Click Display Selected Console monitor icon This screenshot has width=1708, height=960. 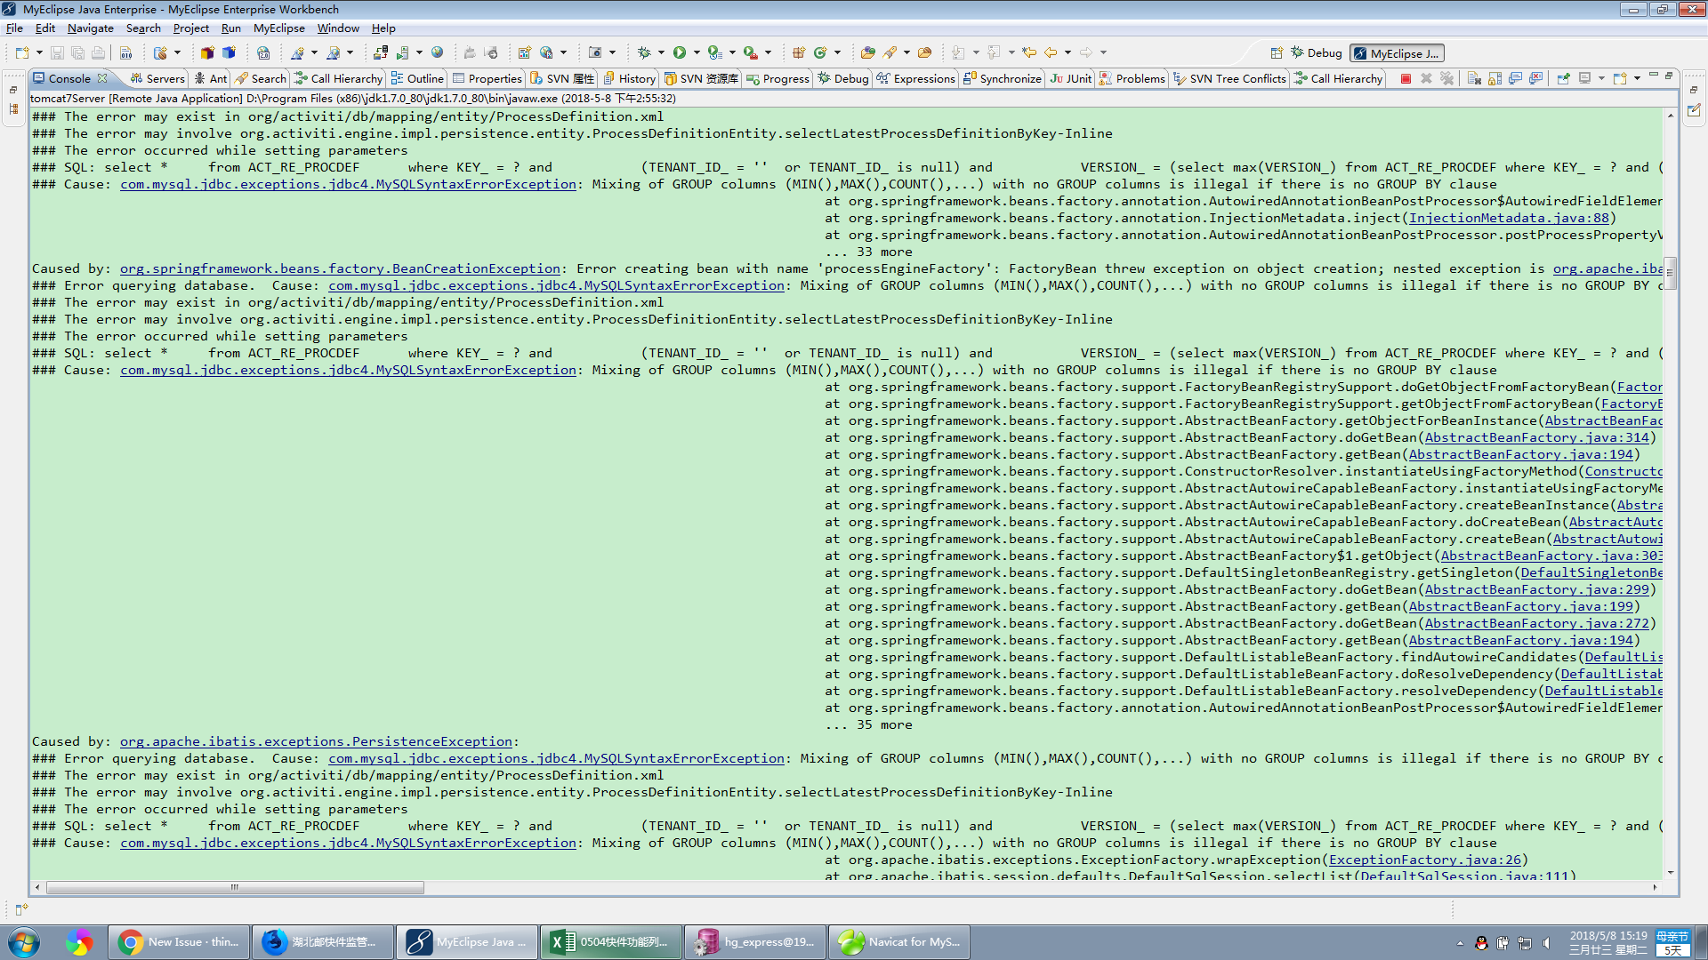(1584, 79)
